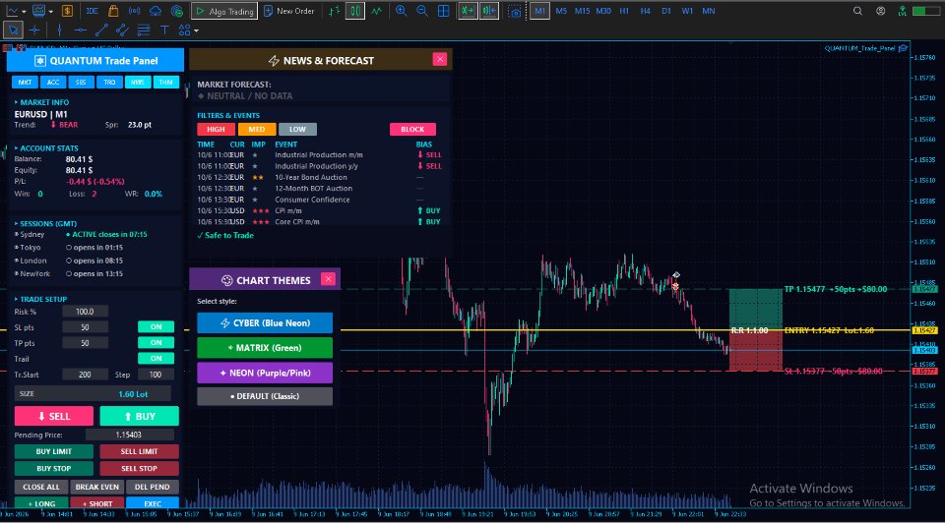The width and height of the screenshot is (945, 523).
Task: Open the New Order dialog
Action: 289,11
